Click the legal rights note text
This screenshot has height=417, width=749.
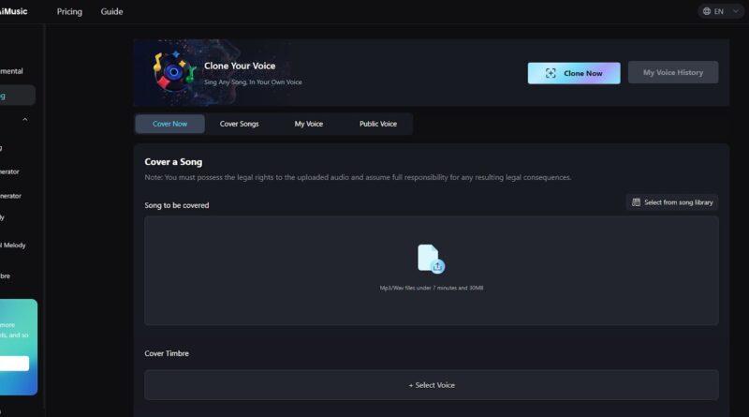point(358,177)
